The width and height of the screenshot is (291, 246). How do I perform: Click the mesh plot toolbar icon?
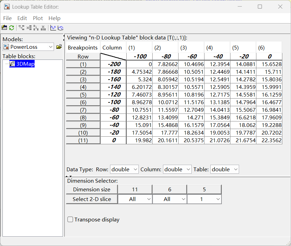(x=61, y=28)
